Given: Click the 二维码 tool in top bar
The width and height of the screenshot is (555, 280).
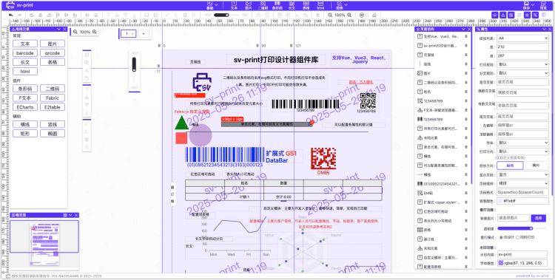Looking at the screenshot, I should (x=263, y=5).
